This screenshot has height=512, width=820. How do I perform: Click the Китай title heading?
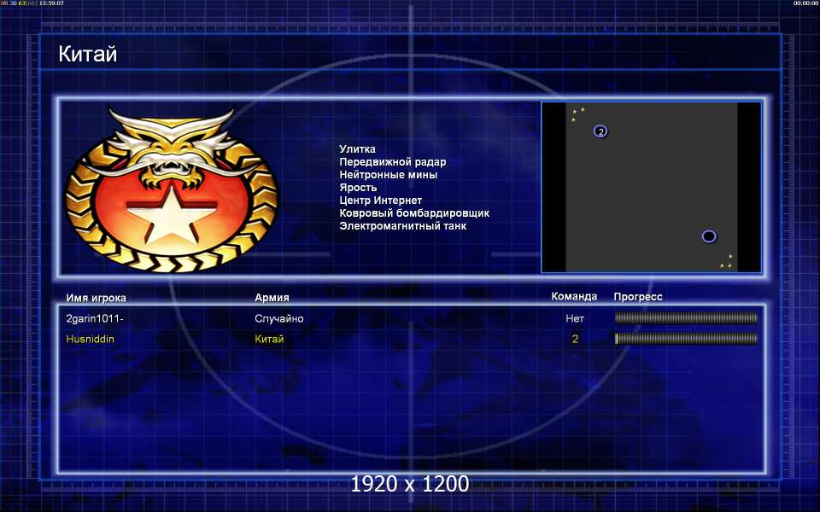(88, 54)
